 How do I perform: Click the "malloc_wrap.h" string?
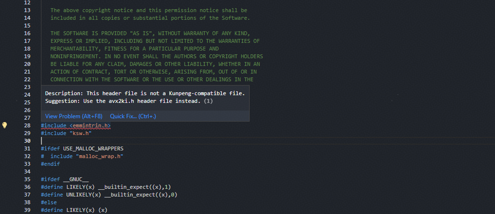100,156
